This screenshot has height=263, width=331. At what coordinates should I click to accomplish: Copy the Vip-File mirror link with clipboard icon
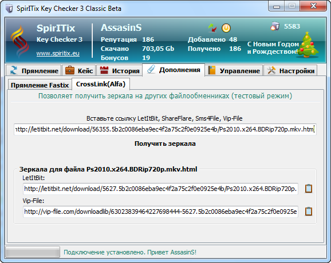[x=309, y=212]
